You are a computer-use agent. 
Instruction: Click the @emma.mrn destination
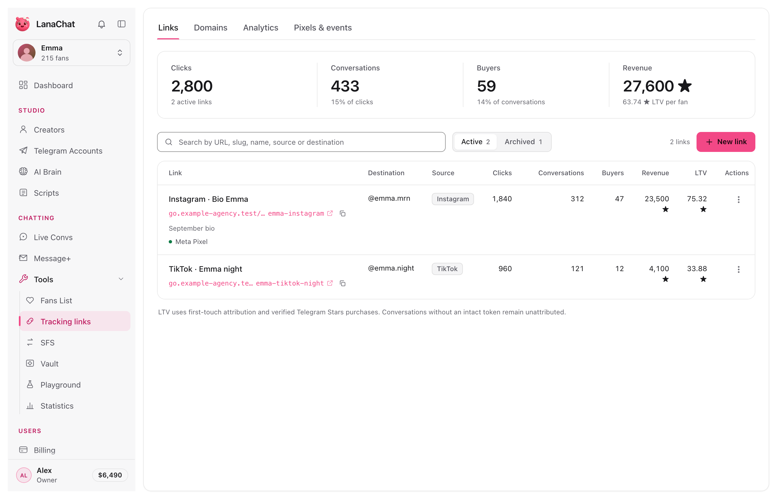(x=389, y=198)
